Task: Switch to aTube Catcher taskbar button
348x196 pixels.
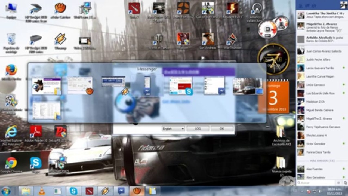Action: [137, 191]
